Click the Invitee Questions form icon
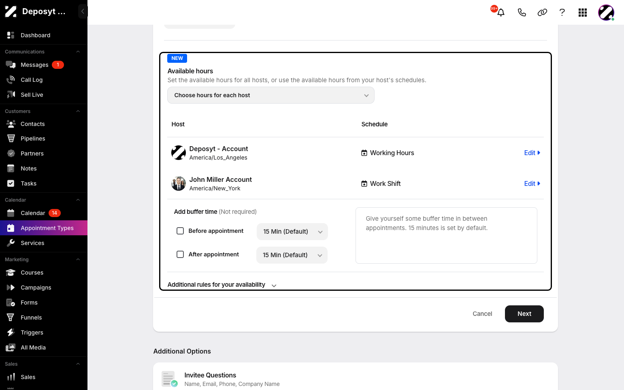The height and width of the screenshot is (390, 624). point(169,379)
